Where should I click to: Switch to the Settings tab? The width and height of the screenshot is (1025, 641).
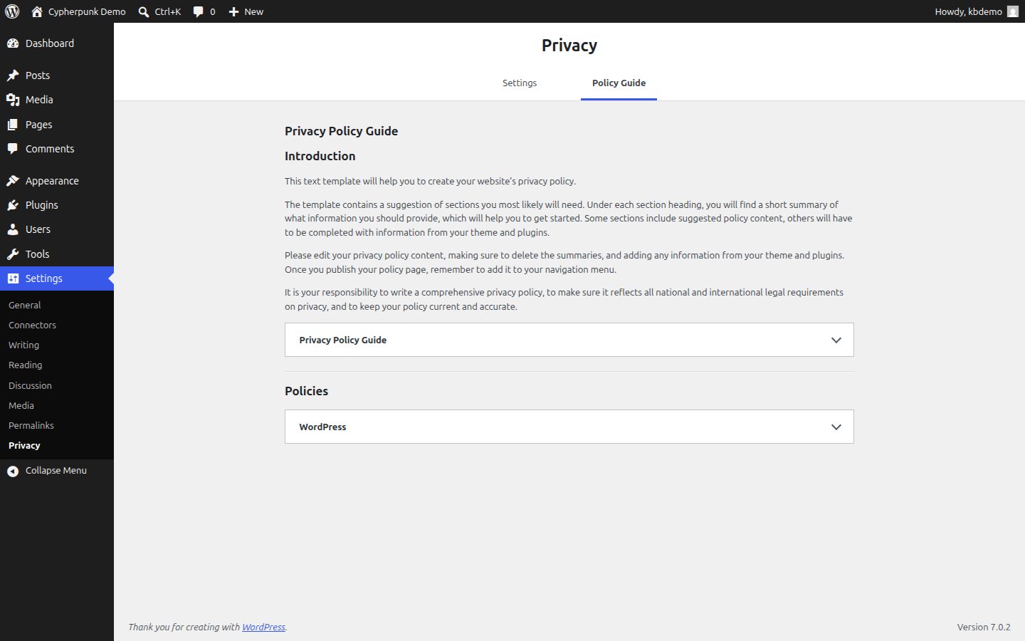click(x=520, y=83)
